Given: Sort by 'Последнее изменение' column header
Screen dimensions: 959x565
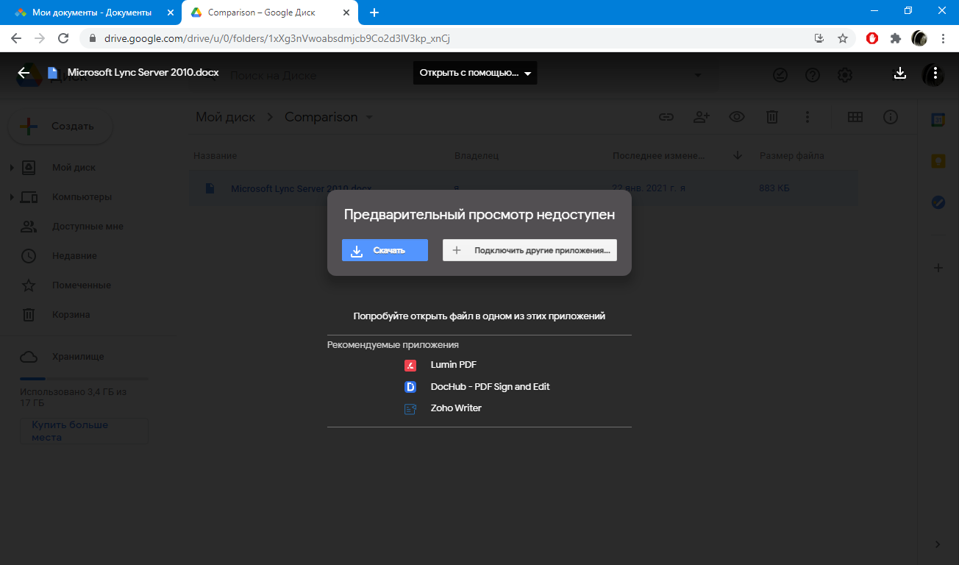Looking at the screenshot, I should point(658,156).
